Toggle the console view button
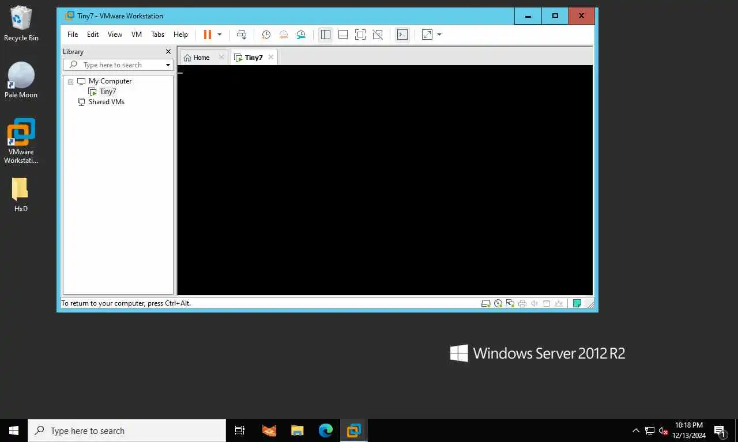738x442 pixels. click(x=402, y=35)
